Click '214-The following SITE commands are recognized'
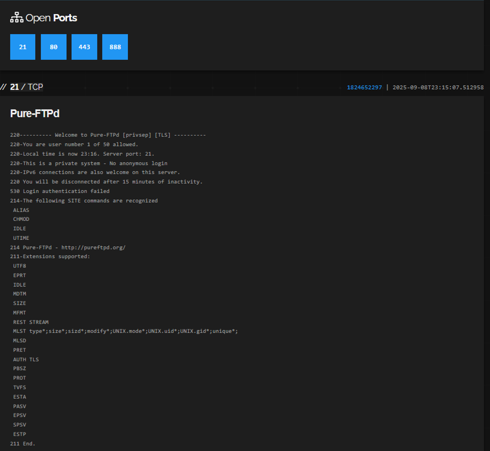Screen dimensions: 490x451 click(84, 200)
